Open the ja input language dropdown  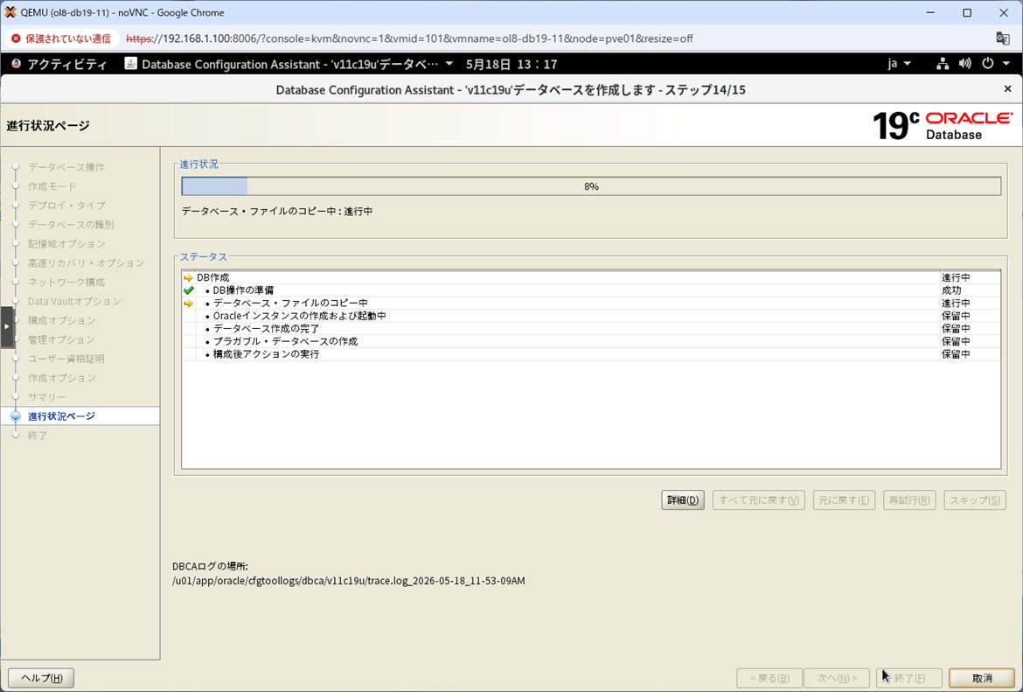[899, 64]
